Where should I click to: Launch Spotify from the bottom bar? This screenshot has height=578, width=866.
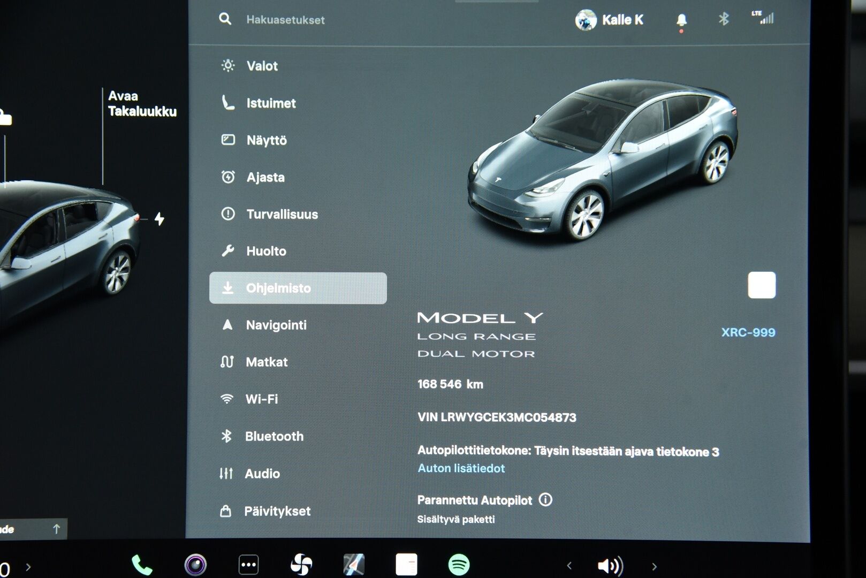[x=458, y=563]
